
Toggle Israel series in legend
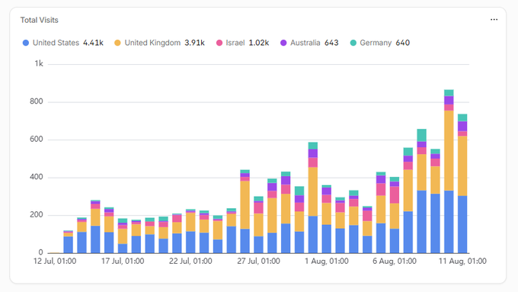click(x=242, y=43)
